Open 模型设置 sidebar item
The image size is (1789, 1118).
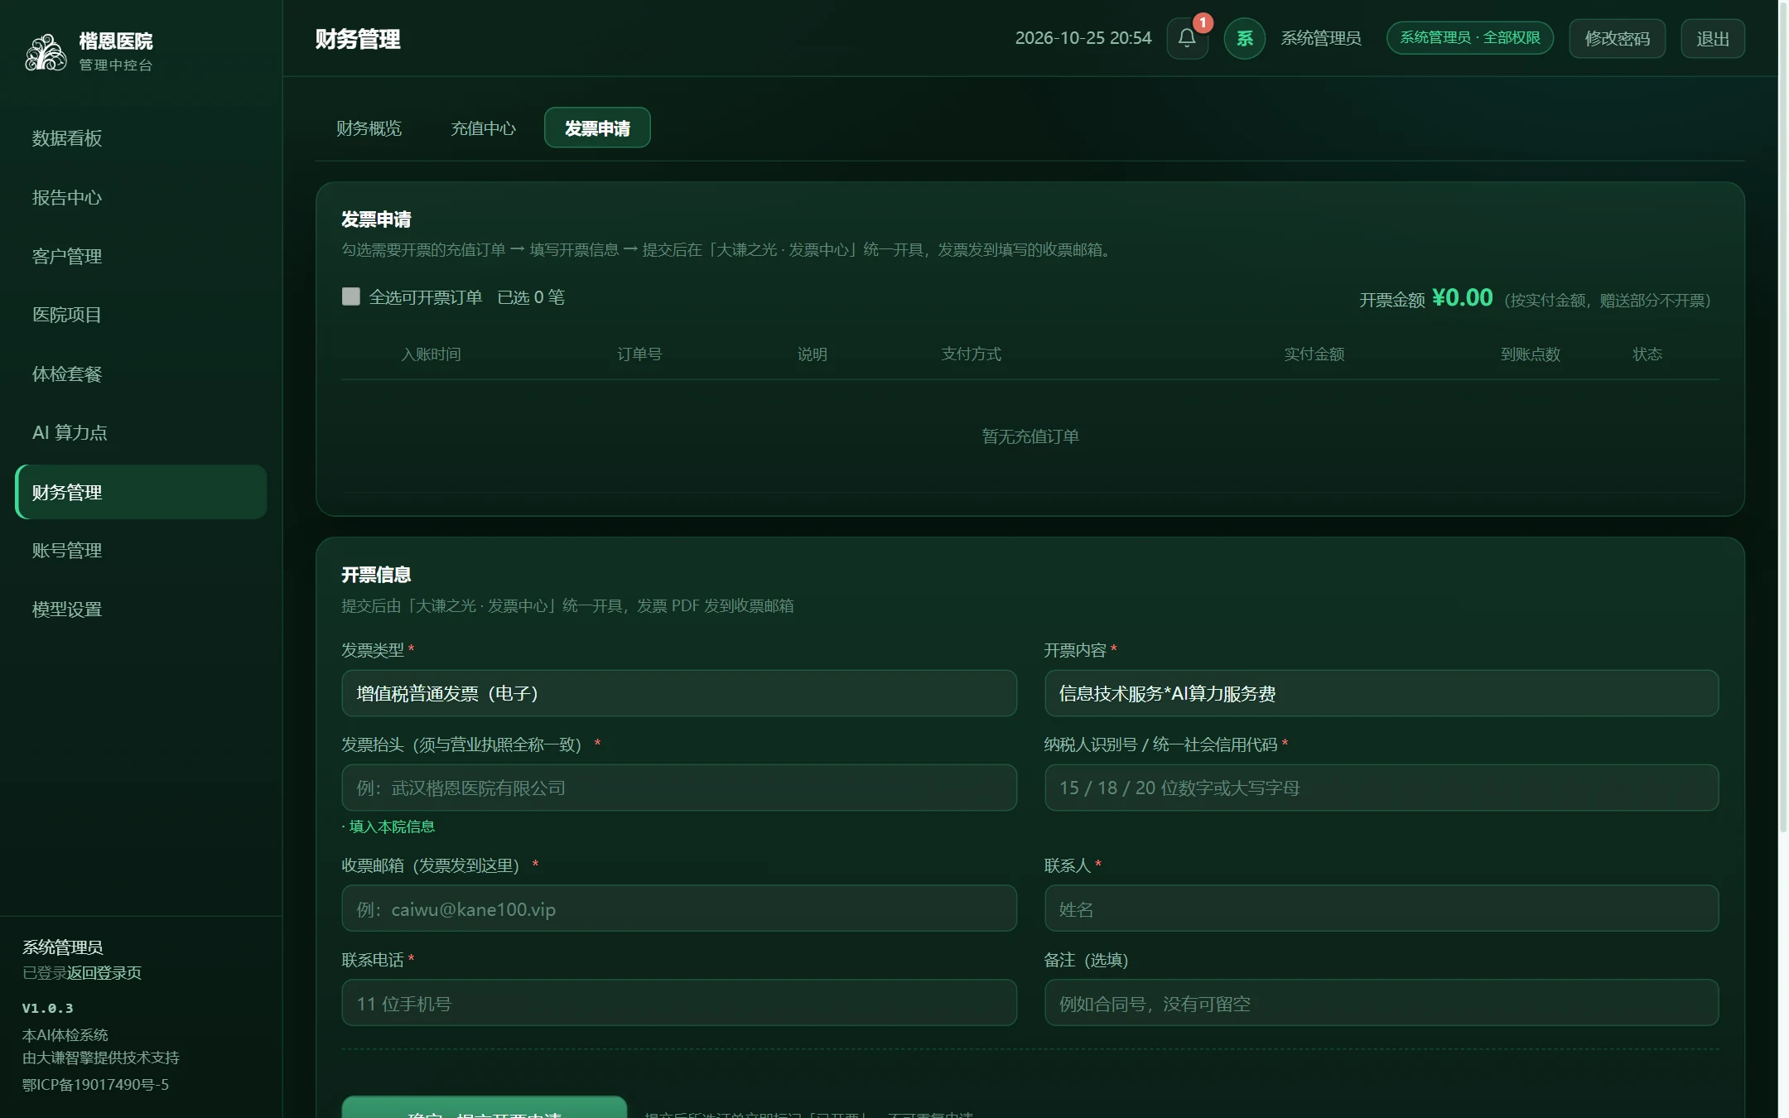point(141,609)
